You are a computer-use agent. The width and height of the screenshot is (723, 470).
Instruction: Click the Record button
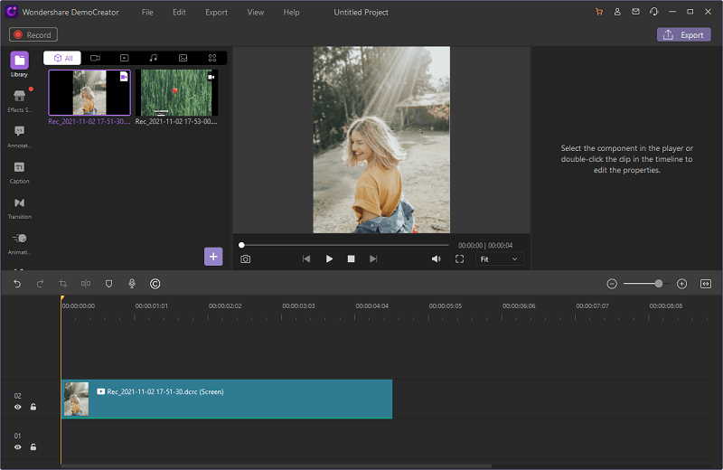pyautogui.click(x=33, y=34)
